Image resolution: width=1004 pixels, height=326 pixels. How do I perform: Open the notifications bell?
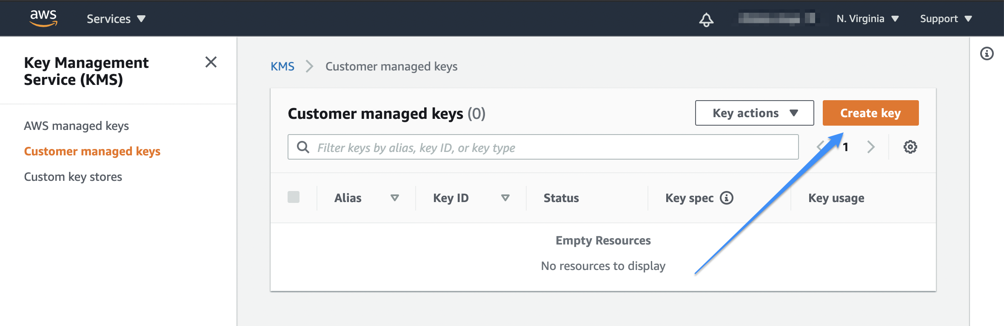pos(706,20)
